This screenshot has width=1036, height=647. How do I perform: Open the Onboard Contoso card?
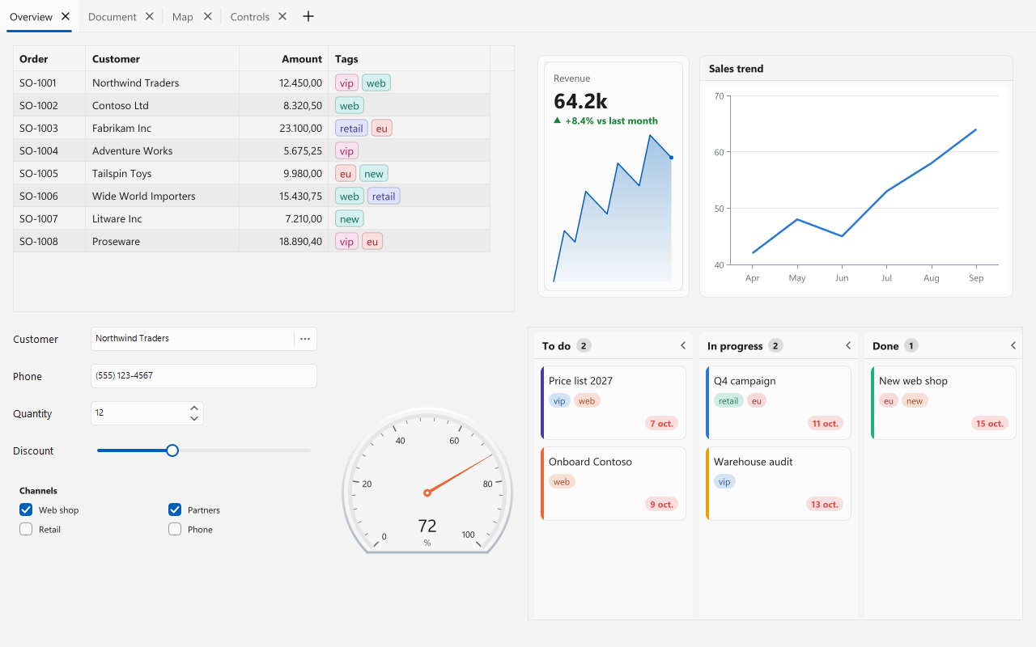point(614,484)
